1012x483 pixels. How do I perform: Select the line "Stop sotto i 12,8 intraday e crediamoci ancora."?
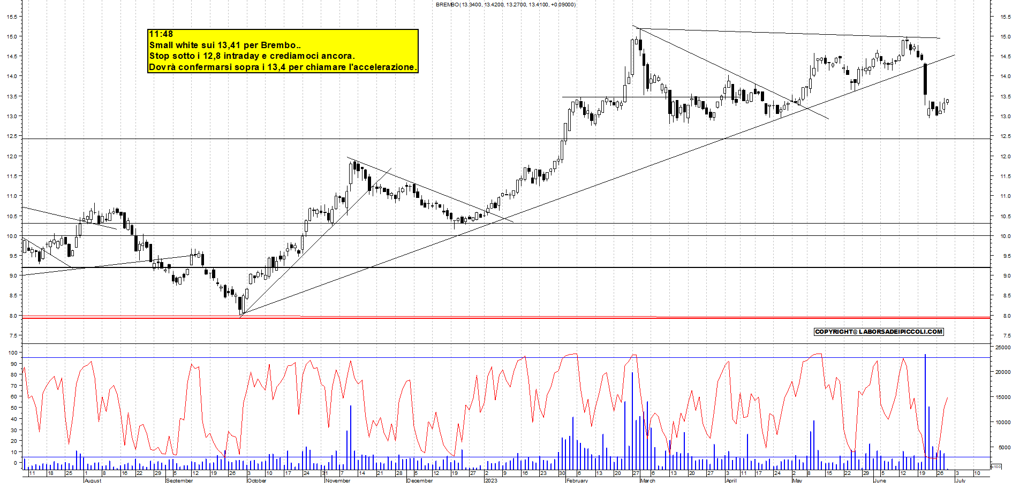[252, 56]
